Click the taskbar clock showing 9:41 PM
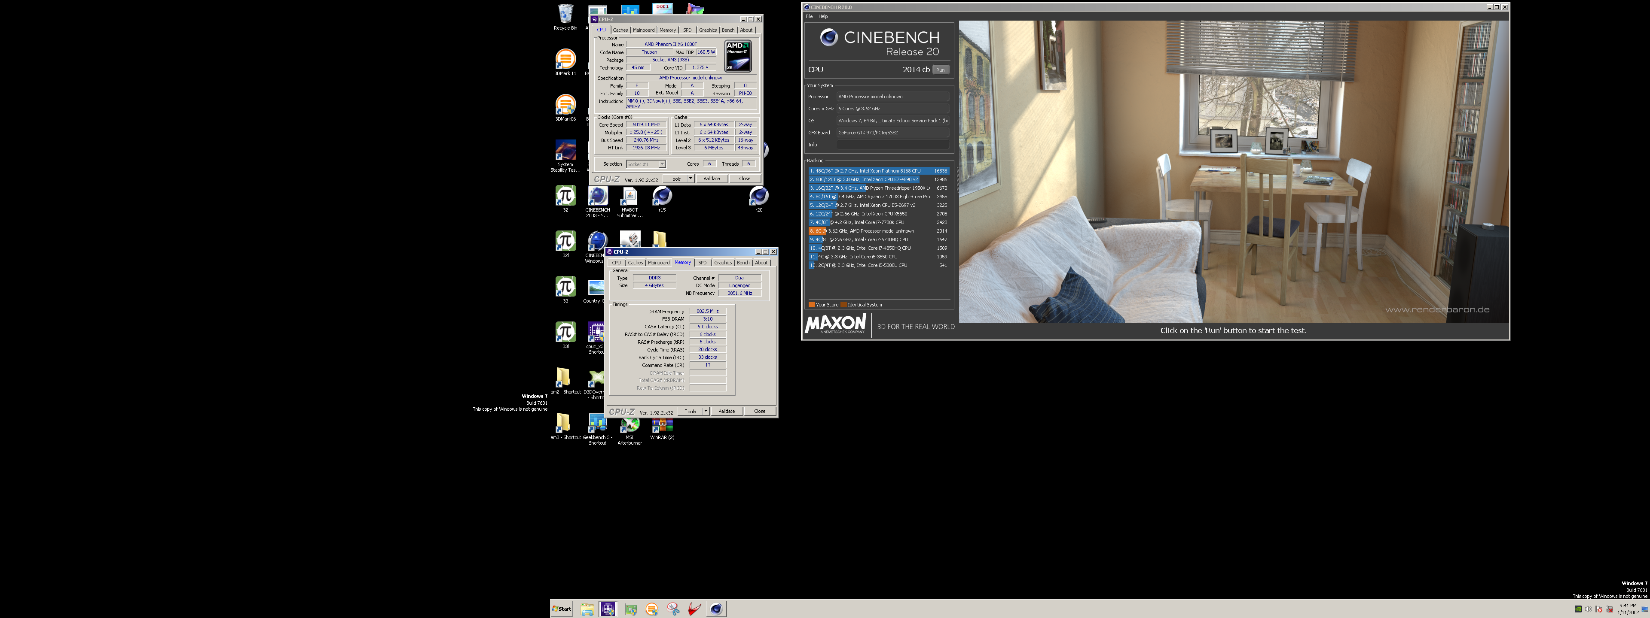This screenshot has width=1650, height=618. tap(1628, 609)
